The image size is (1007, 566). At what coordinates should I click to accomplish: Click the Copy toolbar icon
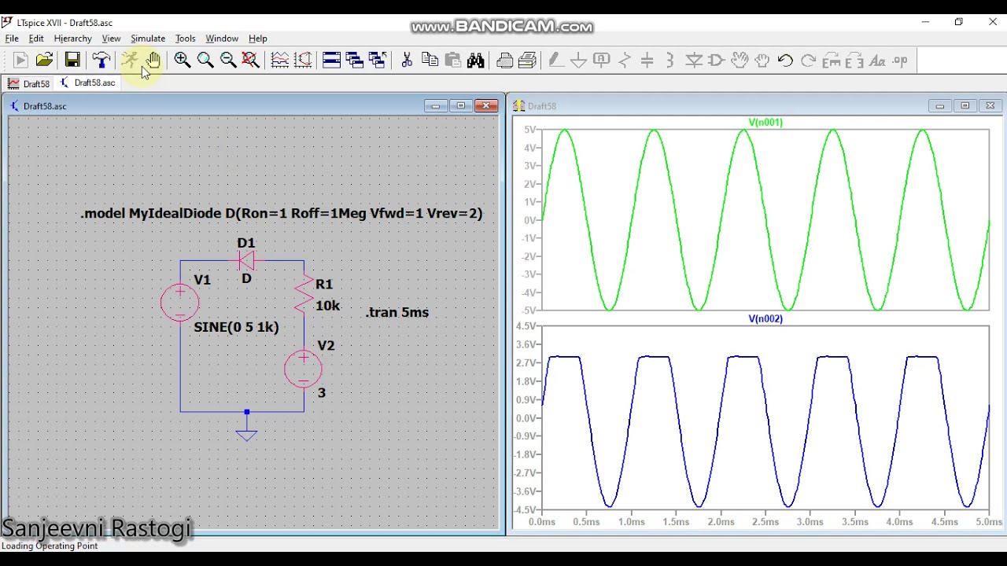pyautogui.click(x=430, y=60)
